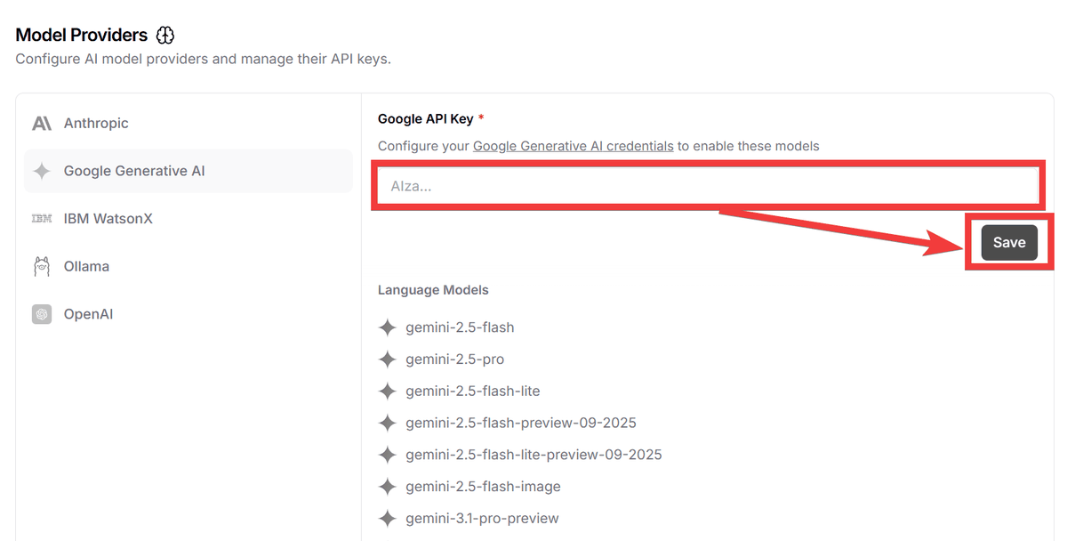Click the sparkle icon next to gemini-2.5-flash
Screen dimensions: 1067x541
(387, 327)
